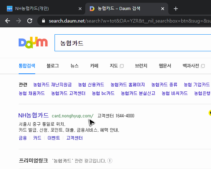Open related search 농협카드 종류

click(x=164, y=84)
